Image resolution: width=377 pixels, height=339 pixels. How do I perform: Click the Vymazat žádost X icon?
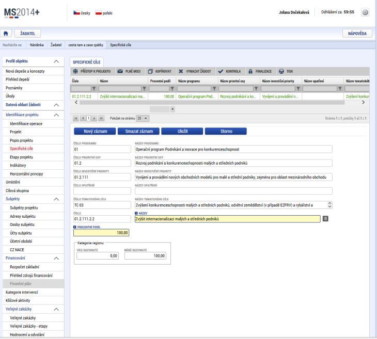pos(181,71)
